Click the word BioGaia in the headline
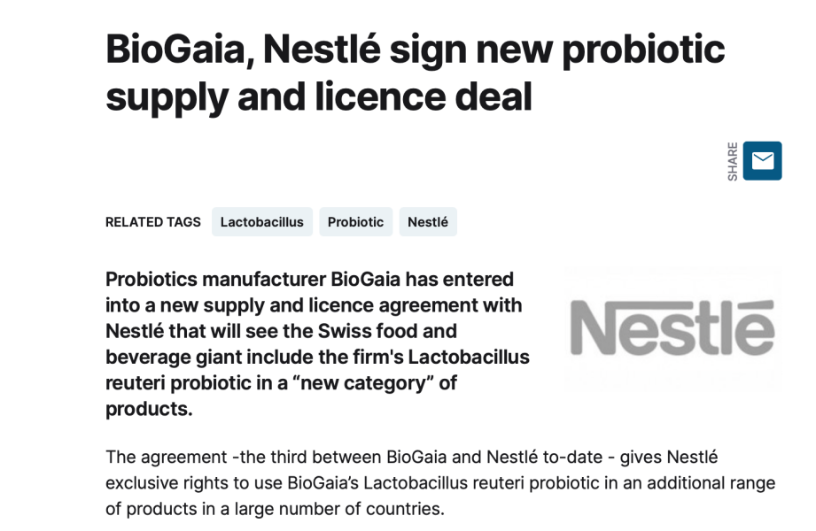Viewport: 816px width, 531px height. pyautogui.click(x=175, y=50)
